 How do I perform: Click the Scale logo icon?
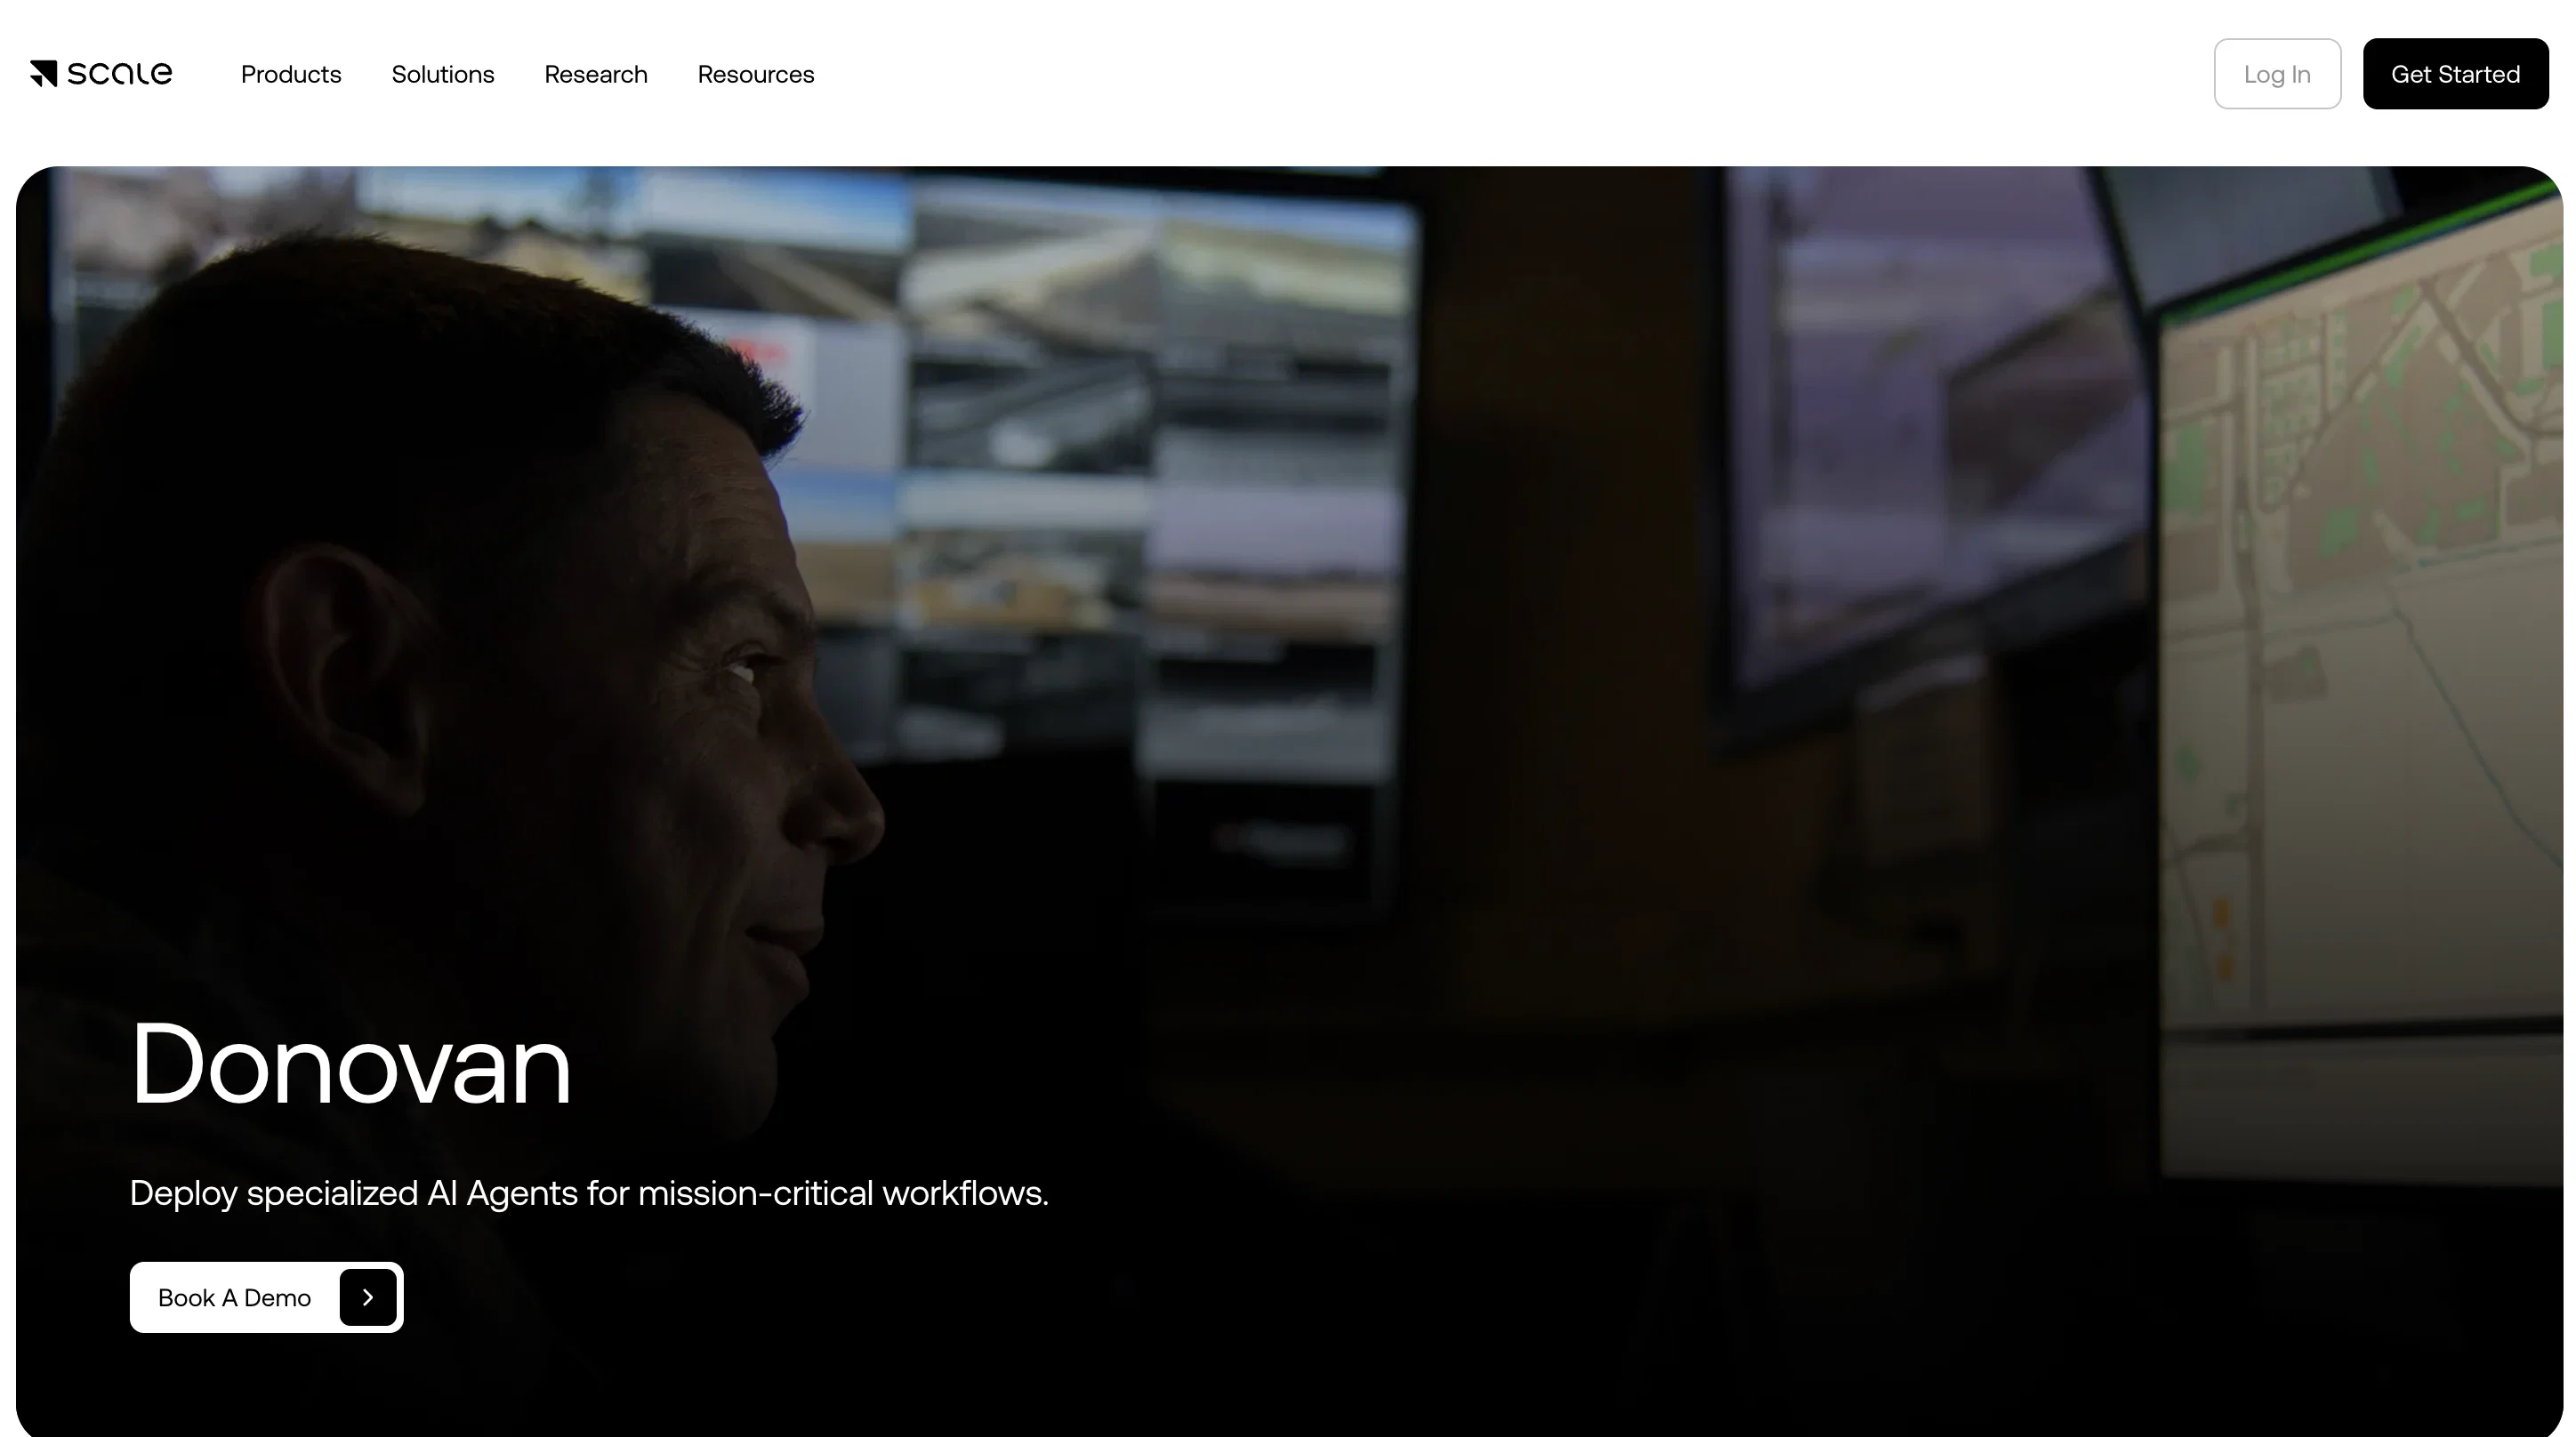click(101, 74)
